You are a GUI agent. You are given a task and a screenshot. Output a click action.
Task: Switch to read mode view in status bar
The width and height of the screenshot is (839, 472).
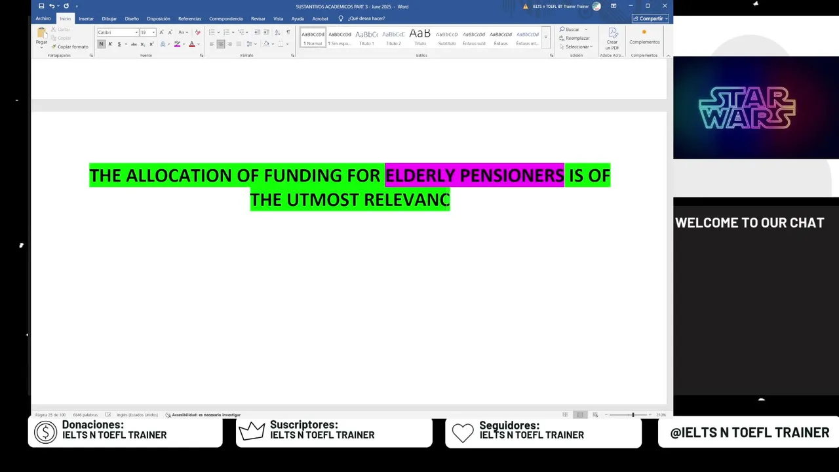point(565,414)
